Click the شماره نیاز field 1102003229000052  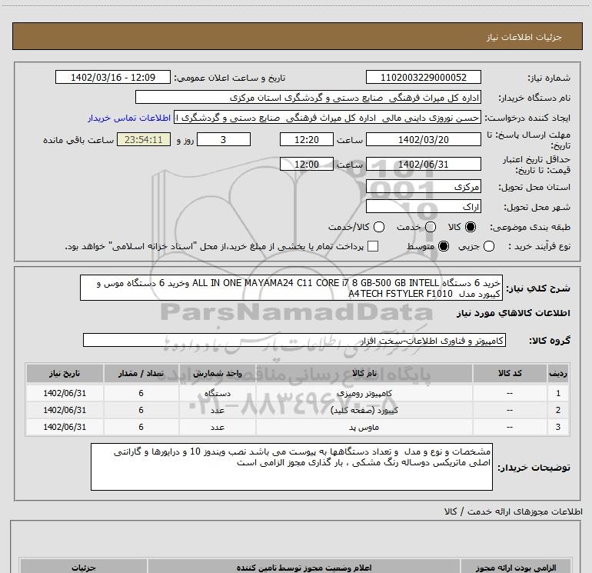[423, 78]
